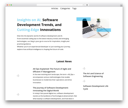The height and width of the screenshot is (108, 128).
Task: Click placeholder icon above Software Development Life Cycle
Action: 84,81
